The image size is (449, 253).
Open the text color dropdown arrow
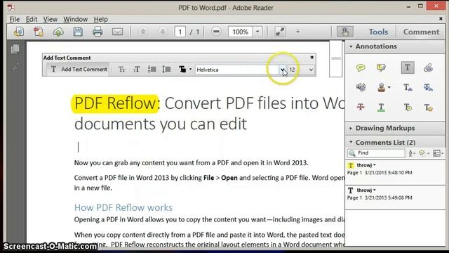190,70
